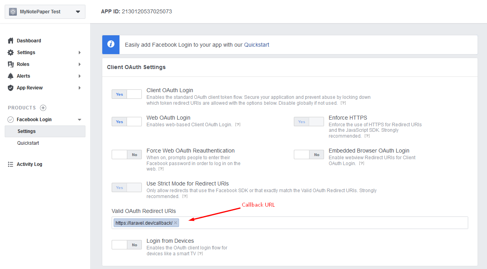The image size is (487, 269).
Task: Remove the laravel.dev callback URI tag
Action: coord(176,223)
